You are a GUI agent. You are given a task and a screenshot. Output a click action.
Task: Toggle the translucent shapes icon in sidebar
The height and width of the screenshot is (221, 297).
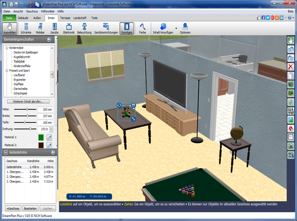(x=291, y=102)
